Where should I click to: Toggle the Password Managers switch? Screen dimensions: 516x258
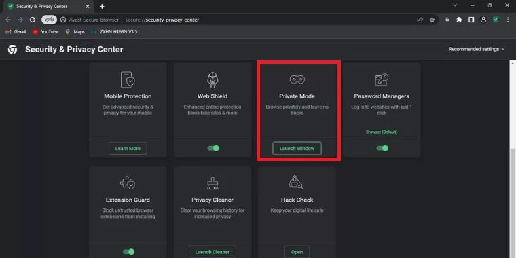(382, 149)
